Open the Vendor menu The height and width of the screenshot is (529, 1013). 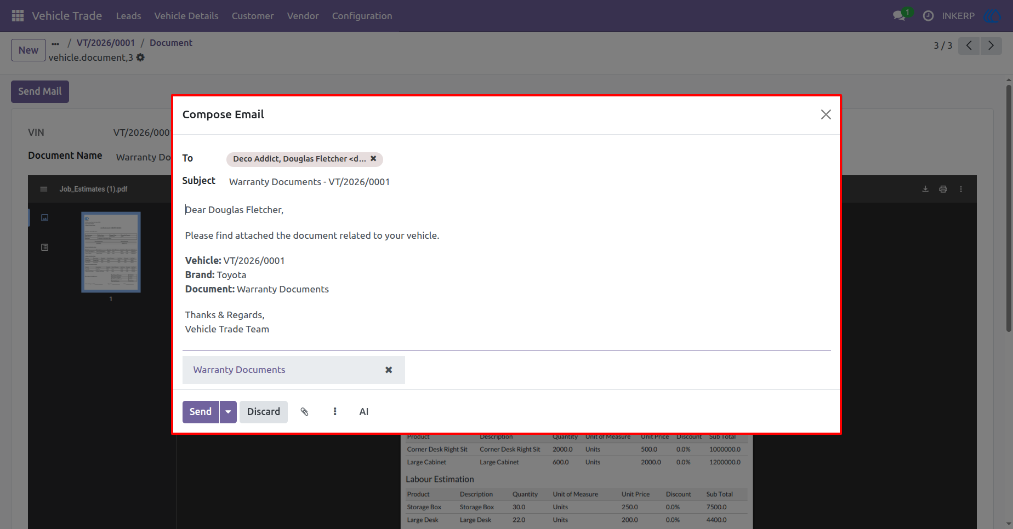(x=303, y=16)
